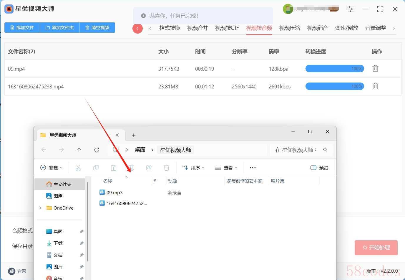Click the Paste icon in Explorer toolbar
This screenshot has height=280, width=405.
113,168
